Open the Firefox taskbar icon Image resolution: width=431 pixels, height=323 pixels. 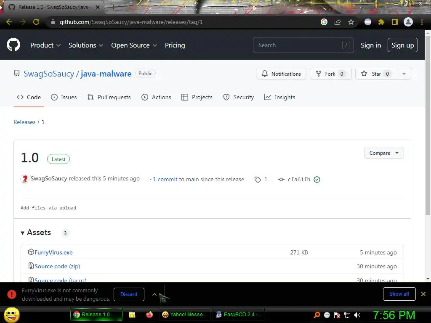pyautogui.click(x=149, y=315)
